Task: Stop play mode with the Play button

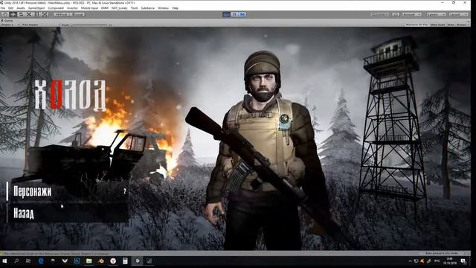Action: (226, 14)
